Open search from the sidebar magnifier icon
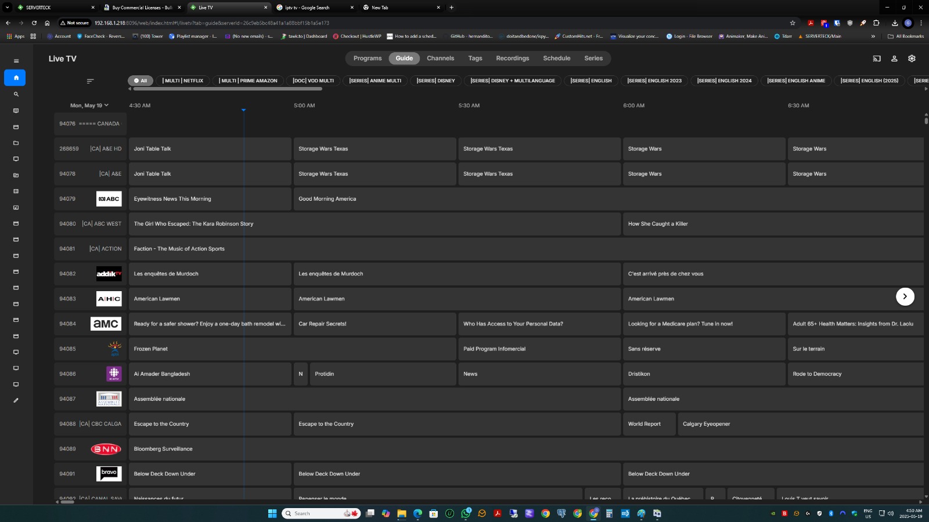Image resolution: width=929 pixels, height=522 pixels. point(16,94)
